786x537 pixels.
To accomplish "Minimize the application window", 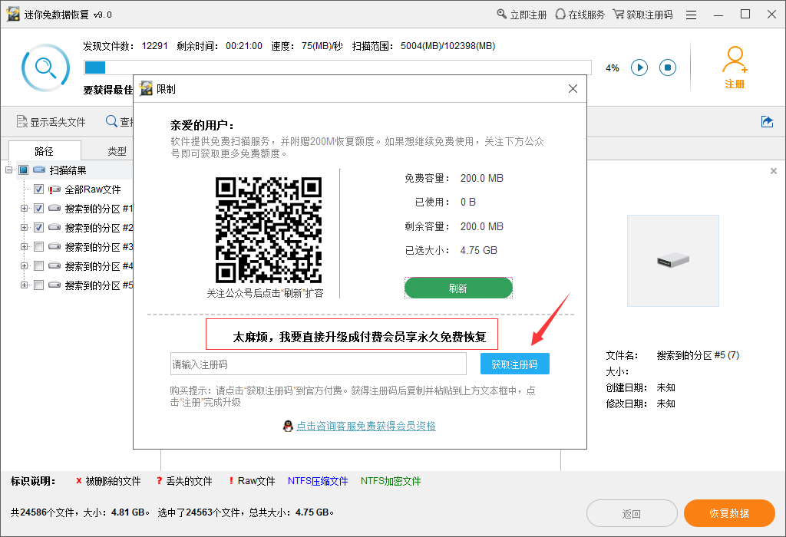I will coord(718,15).
